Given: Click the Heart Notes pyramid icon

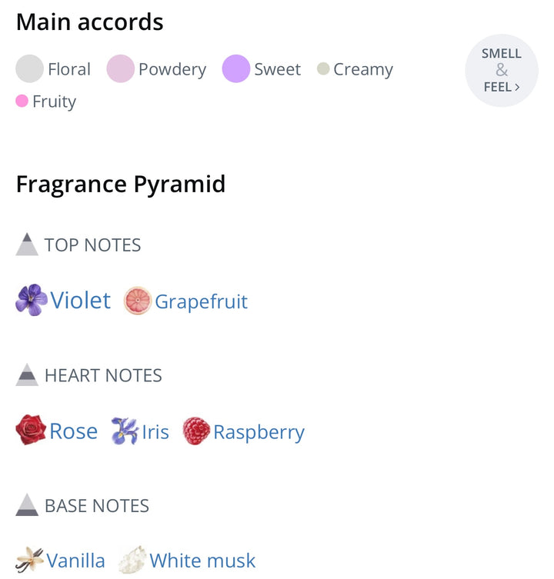Looking at the screenshot, I should point(27,374).
